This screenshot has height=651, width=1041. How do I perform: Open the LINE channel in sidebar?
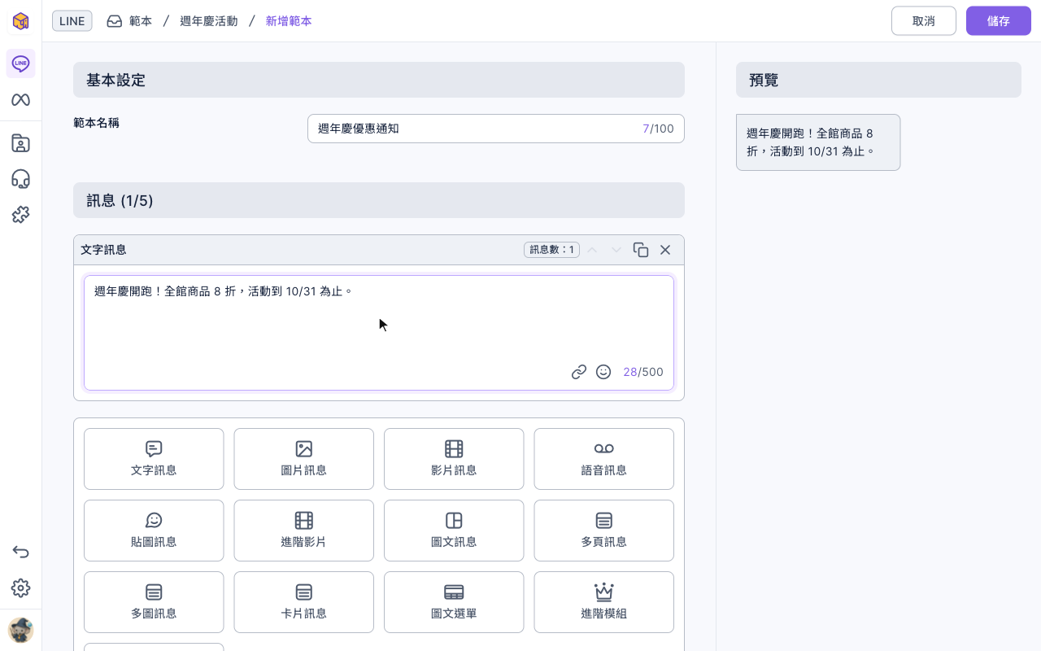coord(20,63)
